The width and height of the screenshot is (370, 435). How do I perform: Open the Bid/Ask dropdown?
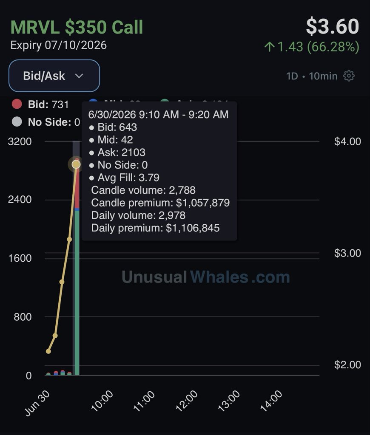coord(54,76)
